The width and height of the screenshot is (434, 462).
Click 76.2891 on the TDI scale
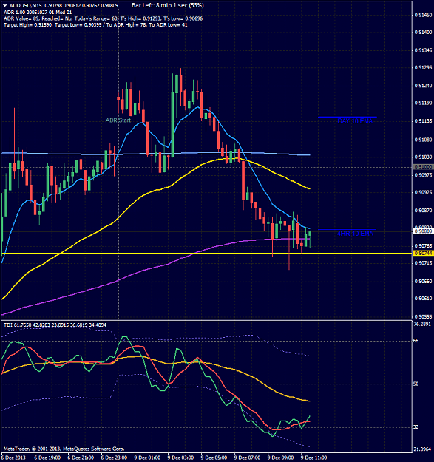click(423, 324)
